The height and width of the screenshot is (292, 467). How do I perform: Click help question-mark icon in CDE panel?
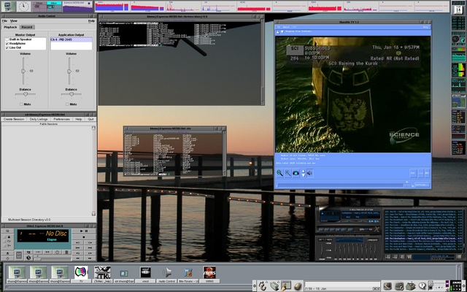click(422, 286)
